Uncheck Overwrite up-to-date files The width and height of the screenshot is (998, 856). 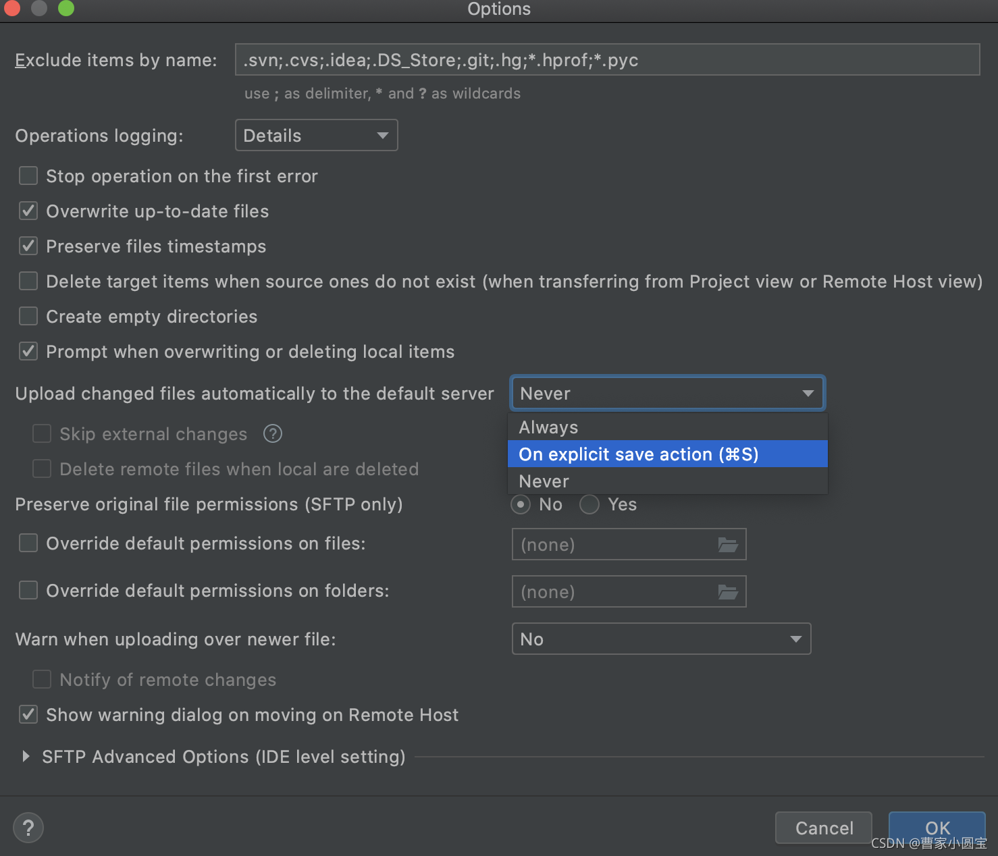point(28,211)
